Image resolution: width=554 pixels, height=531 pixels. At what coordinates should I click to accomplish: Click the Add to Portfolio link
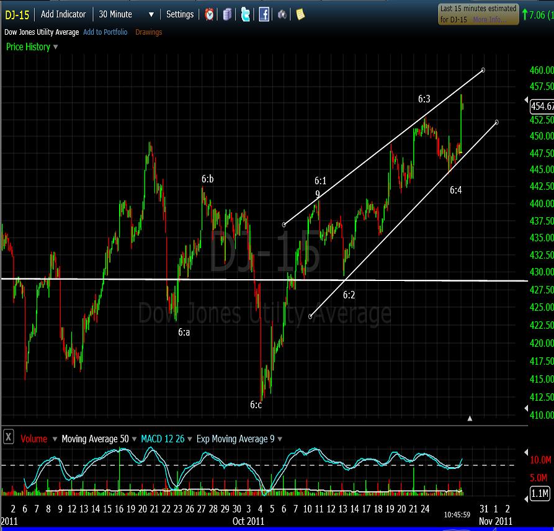pyautogui.click(x=105, y=32)
